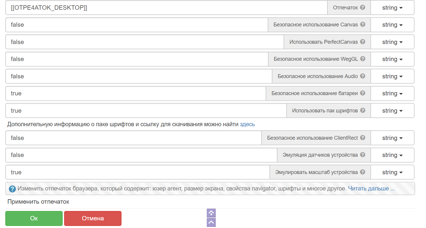Click the Безопасное использование батареи value field
The image size is (426, 228).
pyautogui.click(x=135, y=93)
